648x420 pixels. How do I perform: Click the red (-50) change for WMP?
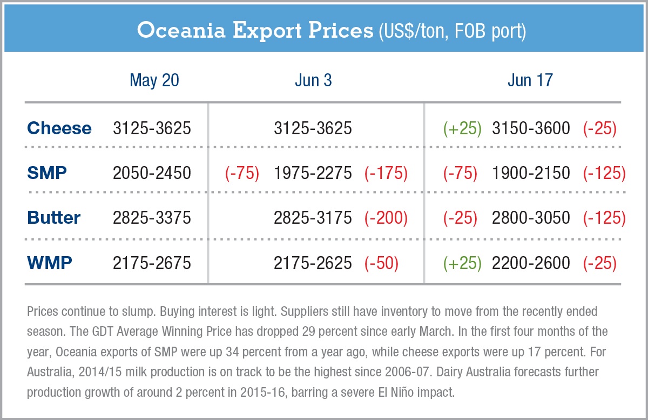tap(381, 263)
